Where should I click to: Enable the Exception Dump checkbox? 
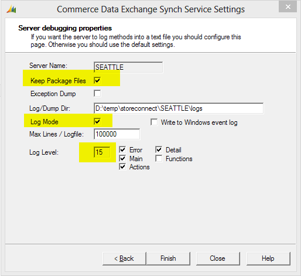point(97,93)
